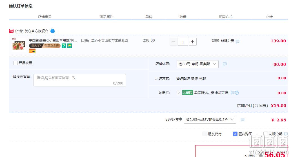Click the 小计 column header
This screenshot has height=157, width=291.
click(x=270, y=17)
